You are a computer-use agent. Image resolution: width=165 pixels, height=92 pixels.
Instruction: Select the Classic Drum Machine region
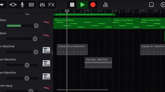point(72,50)
